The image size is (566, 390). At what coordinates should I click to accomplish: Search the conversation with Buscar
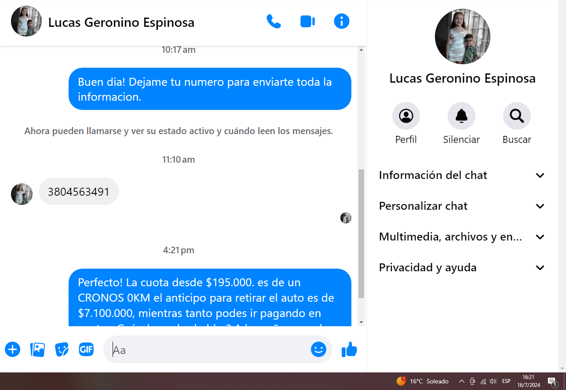coord(517,116)
